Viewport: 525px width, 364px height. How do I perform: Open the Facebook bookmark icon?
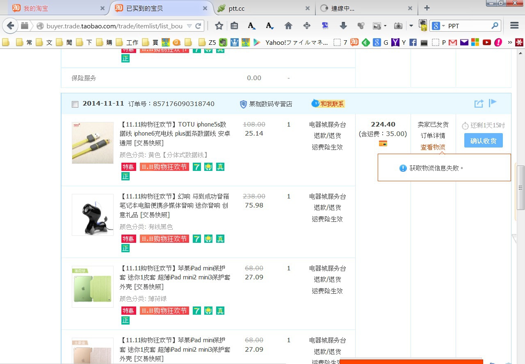click(x=413, y=42)
